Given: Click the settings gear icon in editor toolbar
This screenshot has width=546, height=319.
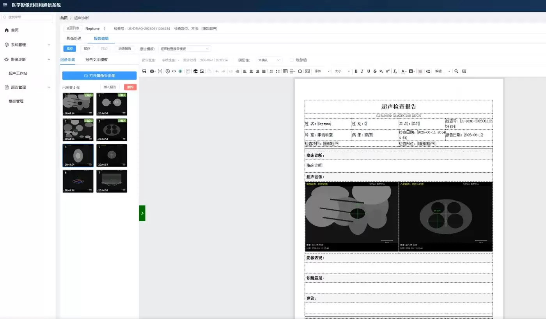Looking at the screenshot, I should tap(168, 71).
